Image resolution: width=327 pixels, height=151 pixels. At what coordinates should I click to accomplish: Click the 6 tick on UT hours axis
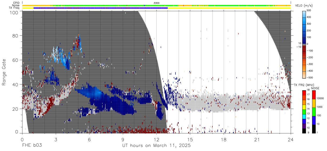click(89, 139)
